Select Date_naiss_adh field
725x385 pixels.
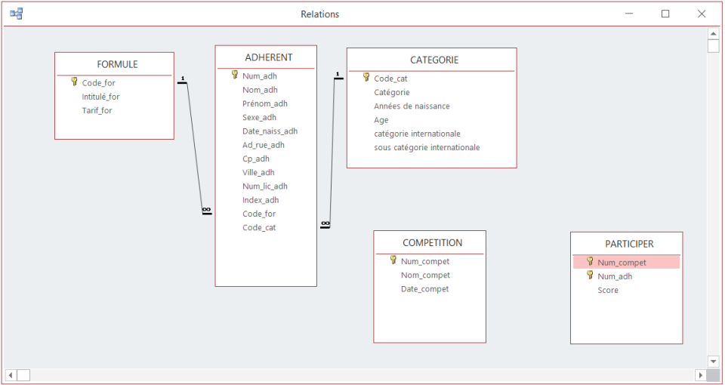pyautogui.click(x=270, y=131)
